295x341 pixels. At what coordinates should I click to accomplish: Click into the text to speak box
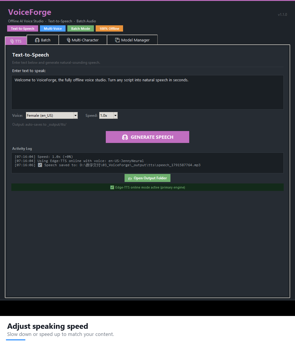(147, 92)
